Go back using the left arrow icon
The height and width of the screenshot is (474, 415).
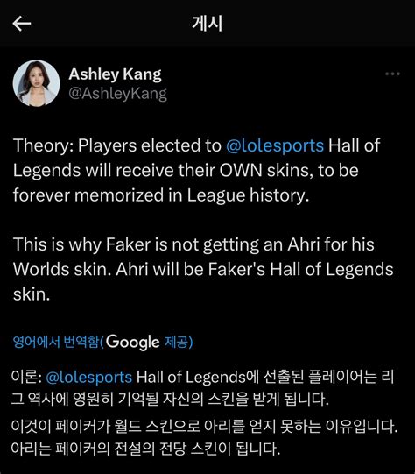pos(22,24)
